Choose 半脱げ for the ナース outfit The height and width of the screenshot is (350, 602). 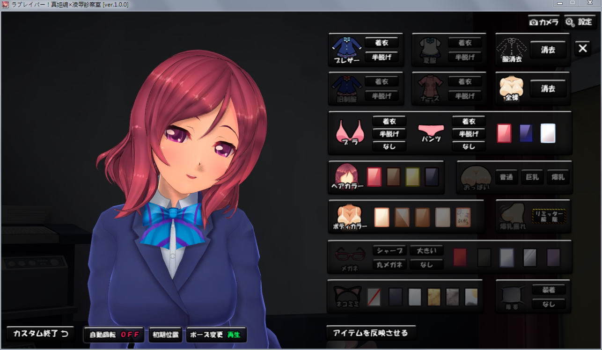[465, 96]
